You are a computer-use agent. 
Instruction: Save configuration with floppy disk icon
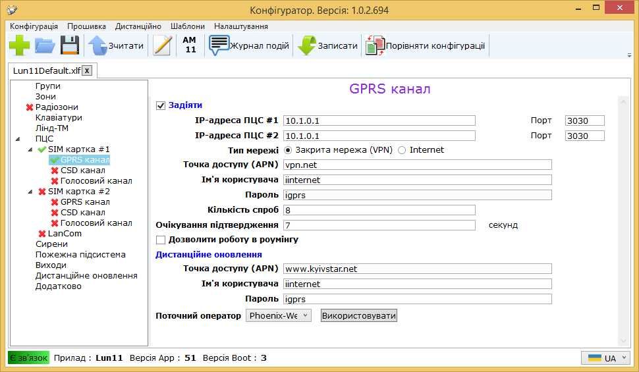70,45
